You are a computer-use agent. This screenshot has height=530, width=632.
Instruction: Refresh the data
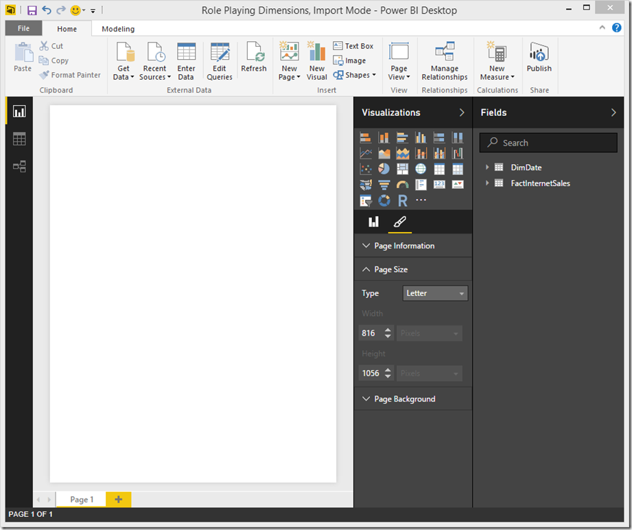coord(254,57)
